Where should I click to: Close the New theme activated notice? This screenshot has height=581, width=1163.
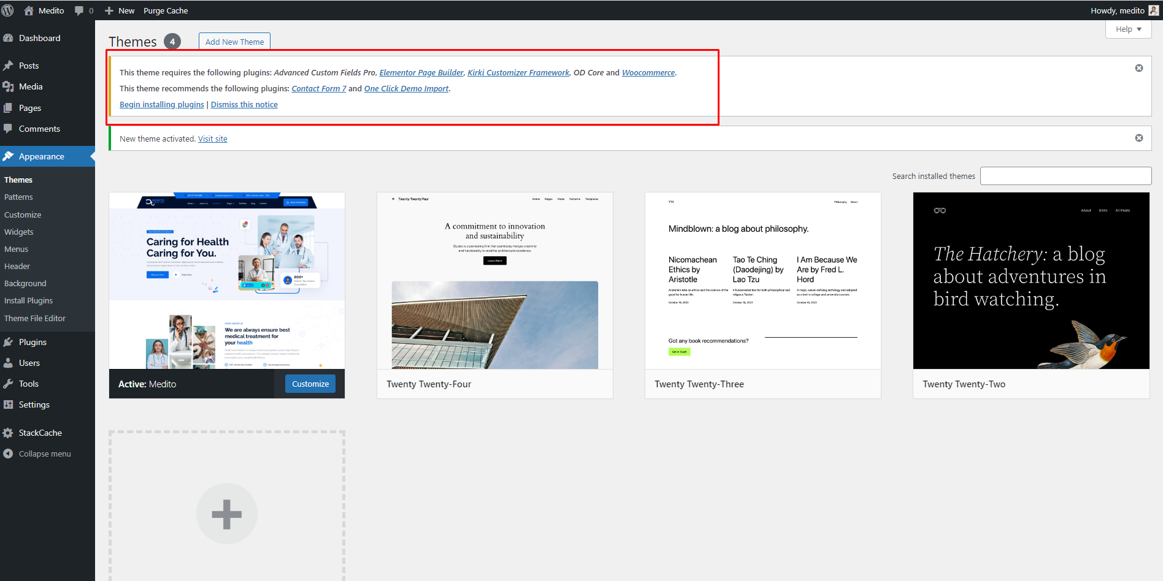tap(1138, 138)
